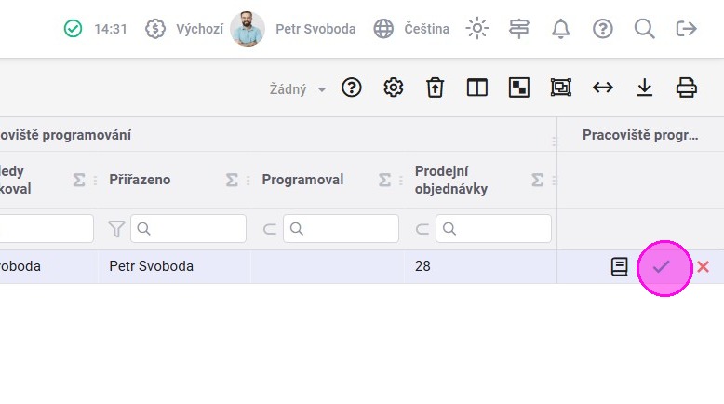Open the Žádný dropdown
Screen dimensions: 724x404
[298, 89]
